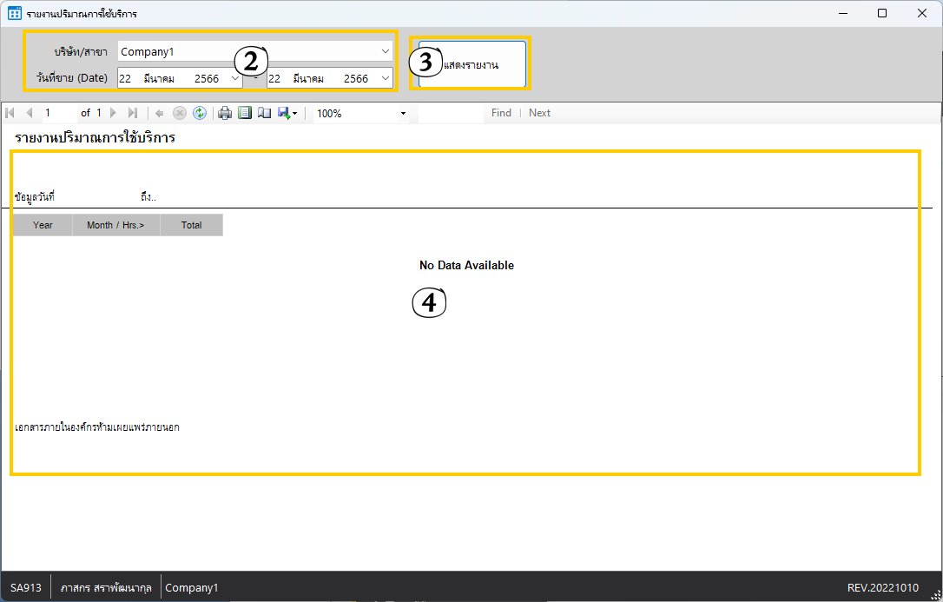943x602 pixels.
Task: Click the Find link in toolbar
Action: tap(501, 113)
